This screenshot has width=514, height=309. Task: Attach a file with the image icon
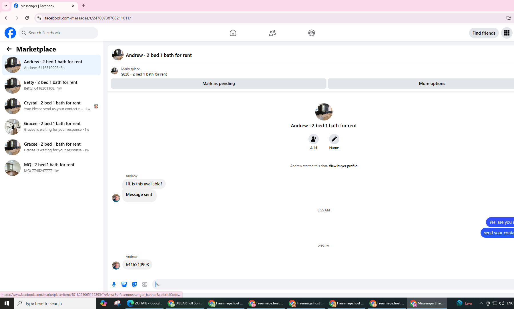(124, 284)
